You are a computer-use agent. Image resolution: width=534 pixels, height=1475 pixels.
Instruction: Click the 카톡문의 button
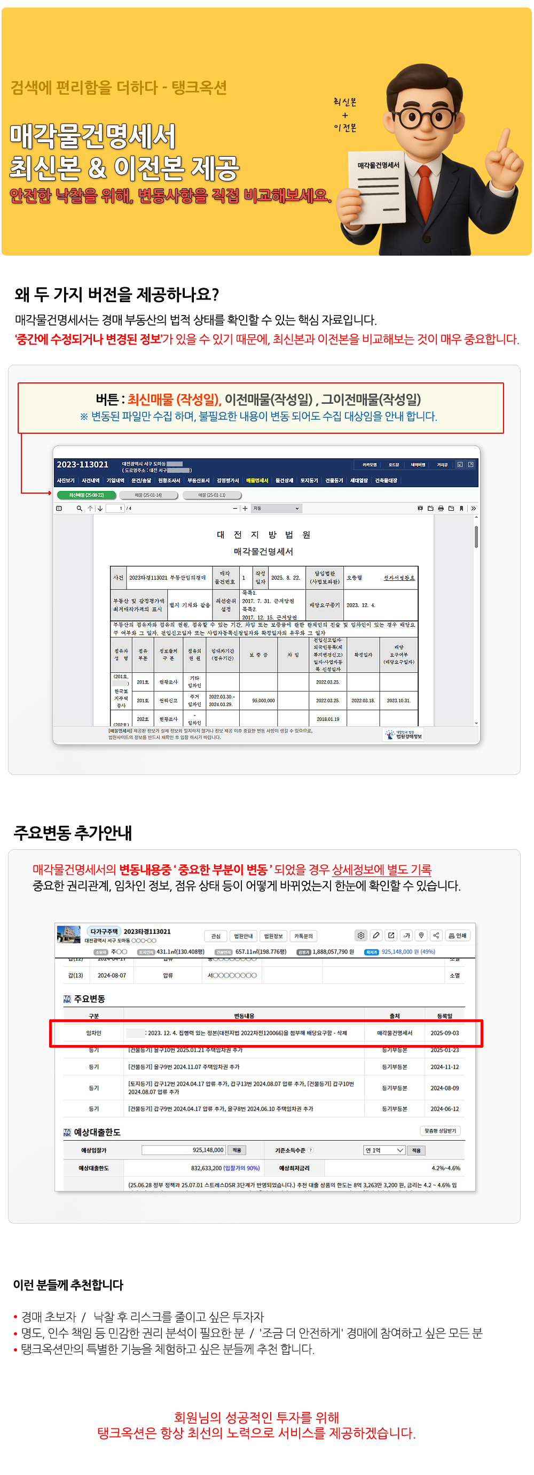(x=304, y=936)
